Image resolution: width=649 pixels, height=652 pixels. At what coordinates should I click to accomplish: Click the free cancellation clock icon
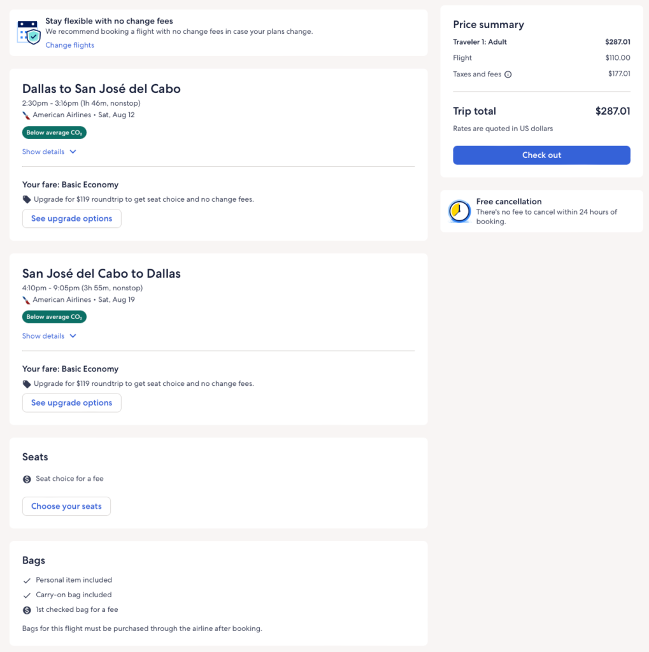[459, 211]
